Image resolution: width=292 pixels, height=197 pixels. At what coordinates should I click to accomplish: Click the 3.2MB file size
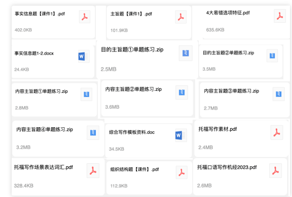(23, 147)
